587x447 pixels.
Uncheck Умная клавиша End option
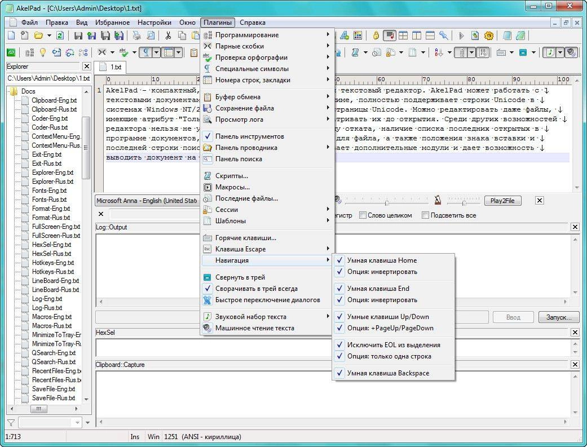coord(393,288)
